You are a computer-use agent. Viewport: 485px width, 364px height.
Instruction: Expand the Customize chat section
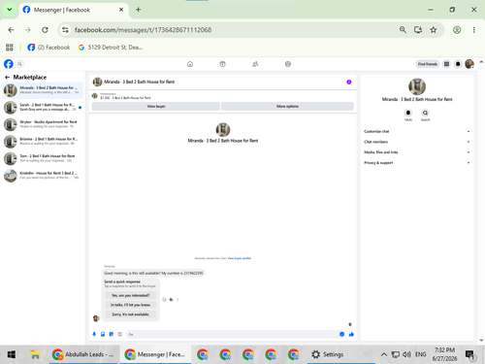coord(416,131)
